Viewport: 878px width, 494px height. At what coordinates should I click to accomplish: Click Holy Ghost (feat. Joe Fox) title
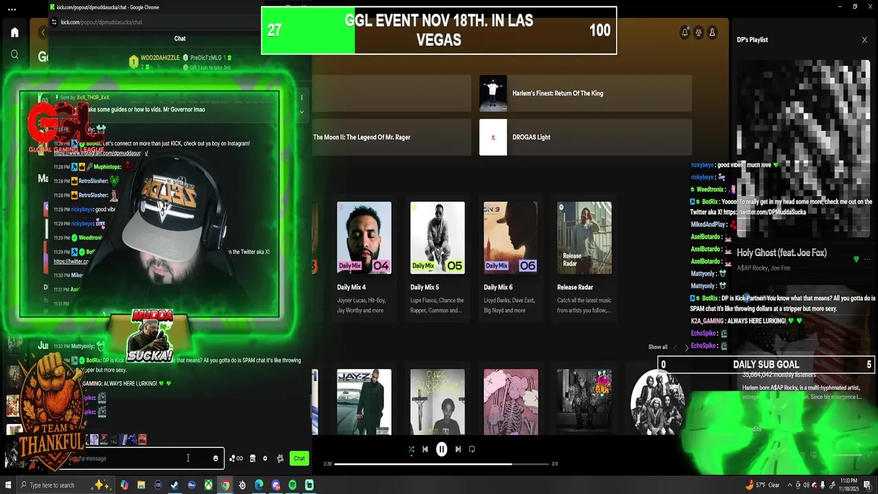[781, 252]
